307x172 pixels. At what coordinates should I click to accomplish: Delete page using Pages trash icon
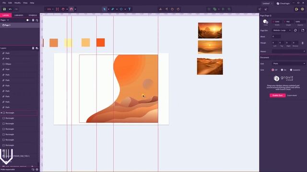coord(33,20)
